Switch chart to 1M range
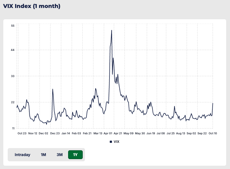 pyautogui.click(x=43, y=155)
